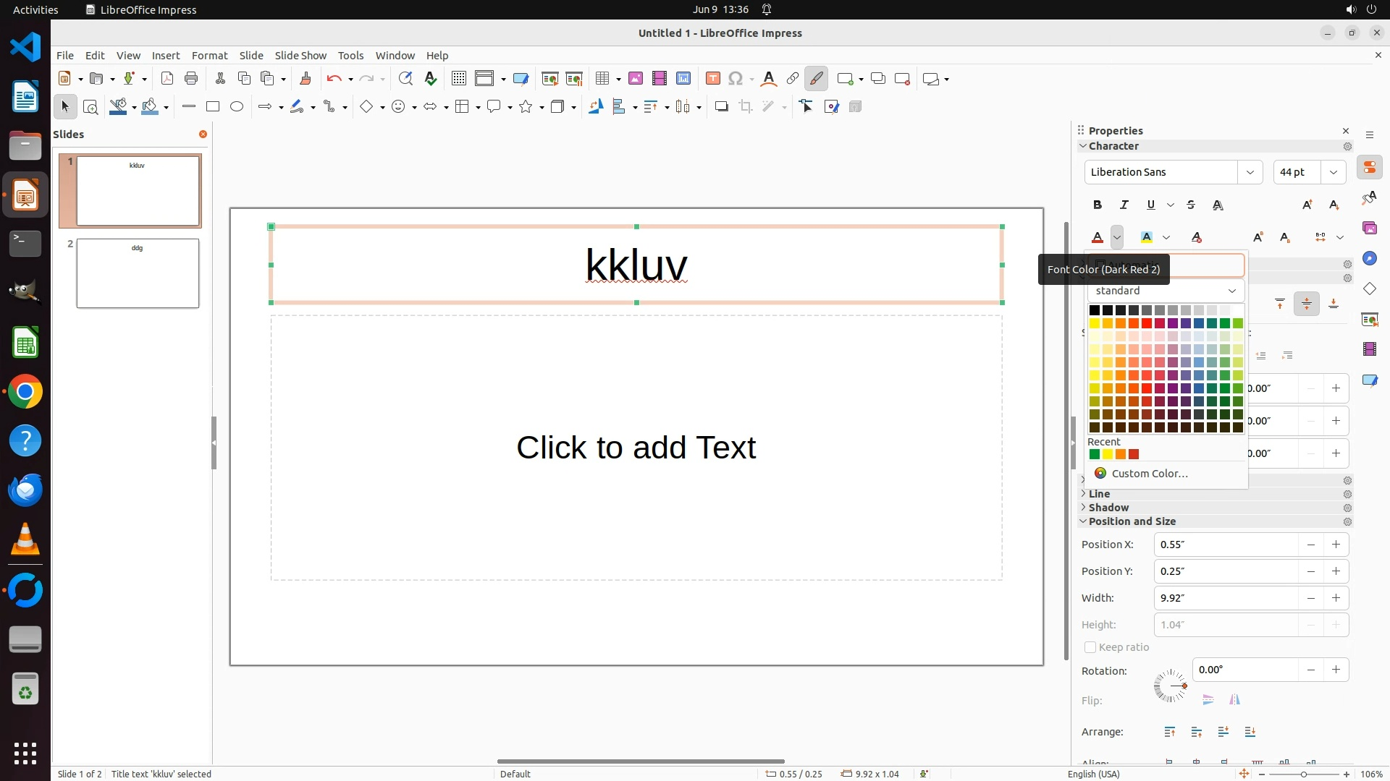Toggle Bold in Character panel
The image size is (1390, 781).
tap(1098, 205)
